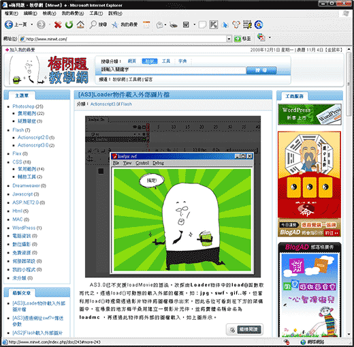Click the 留言 channel link
354x347 pixels.
[148, 79]
